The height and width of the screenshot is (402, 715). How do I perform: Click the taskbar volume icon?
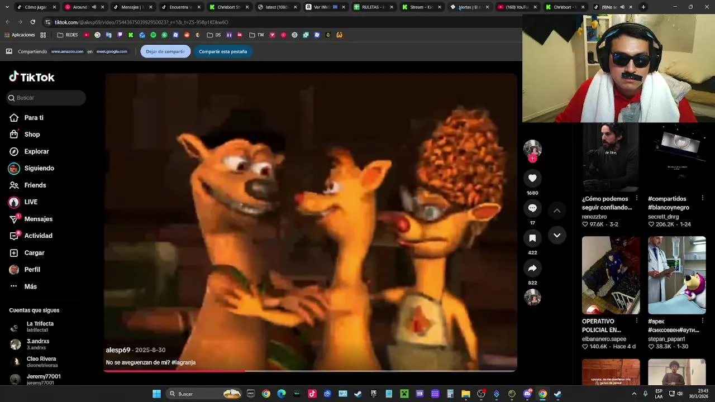click(680, 394)
